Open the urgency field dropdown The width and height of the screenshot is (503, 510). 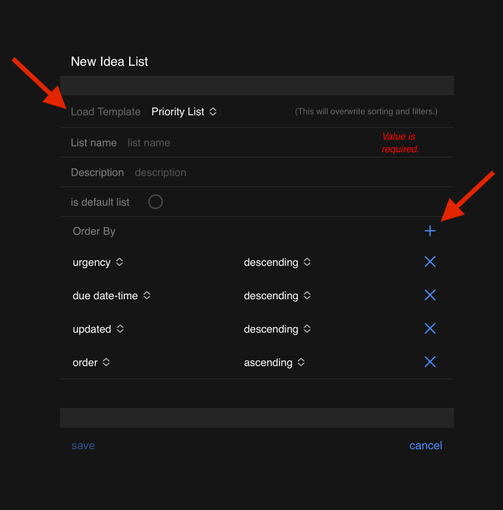click(x=98, y=263)
